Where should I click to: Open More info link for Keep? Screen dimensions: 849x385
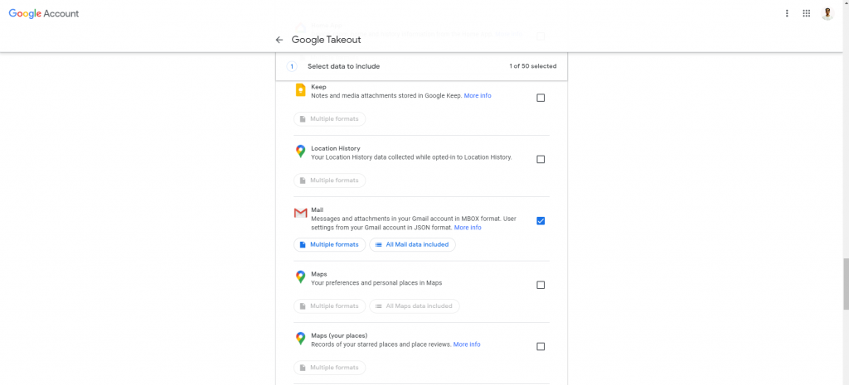pos(478,96)
